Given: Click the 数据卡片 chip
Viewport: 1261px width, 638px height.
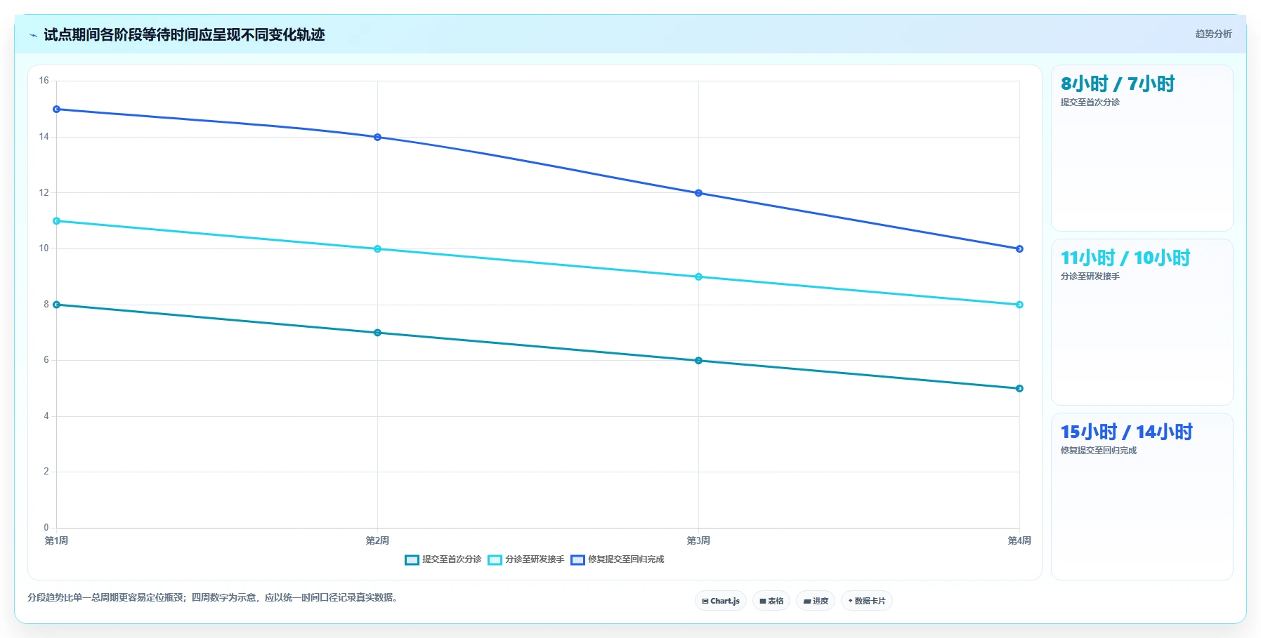Looking at the screenshot, I should click(867, 601).
